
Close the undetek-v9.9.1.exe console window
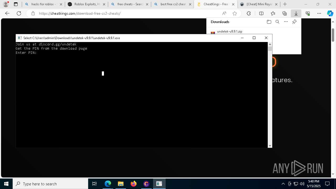266,38
